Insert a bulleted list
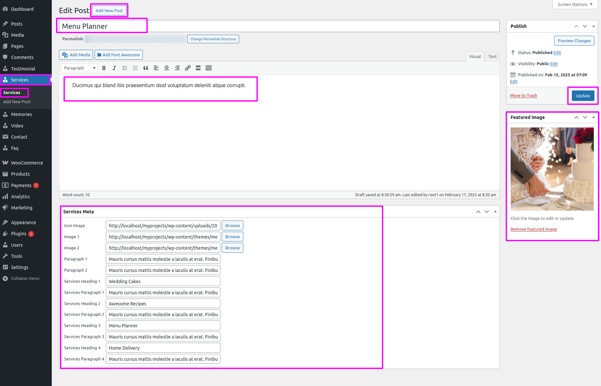 (x=125, y=68)
